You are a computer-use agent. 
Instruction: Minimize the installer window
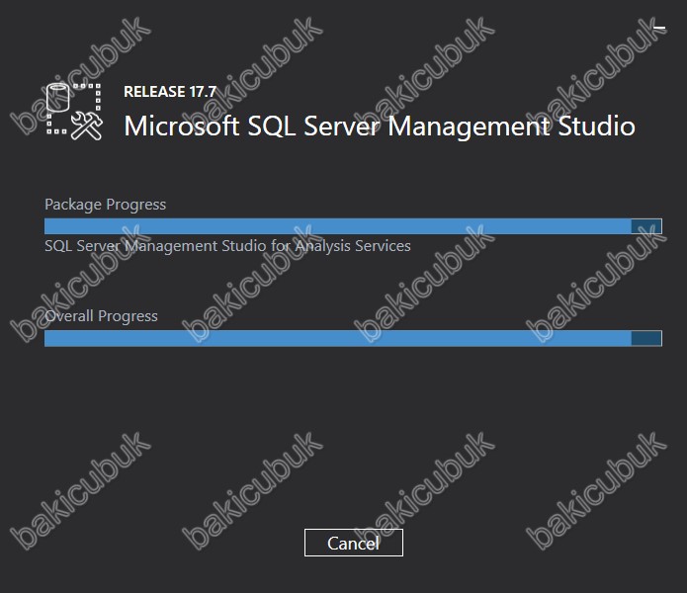[659, 28]
